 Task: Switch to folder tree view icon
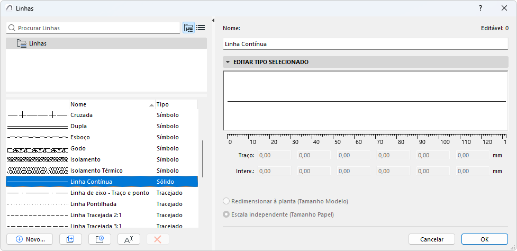click(x=188, y=28)
